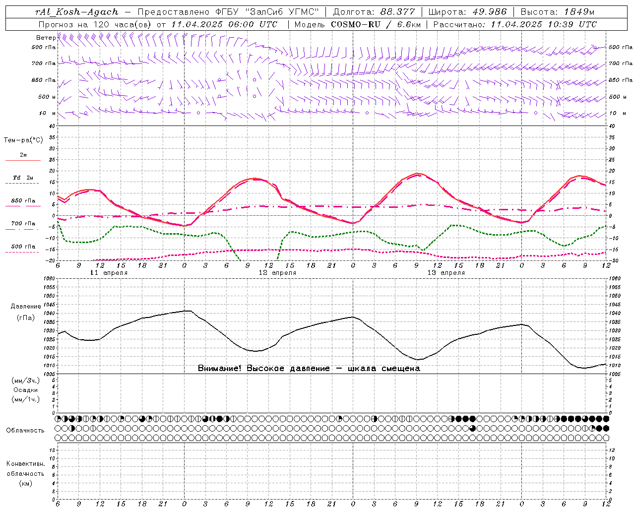
Task: Select the text Предоставлено ФГБУ "ЗапСиб УГМС"
Action: pyautogui.click(x=227, y=12)
